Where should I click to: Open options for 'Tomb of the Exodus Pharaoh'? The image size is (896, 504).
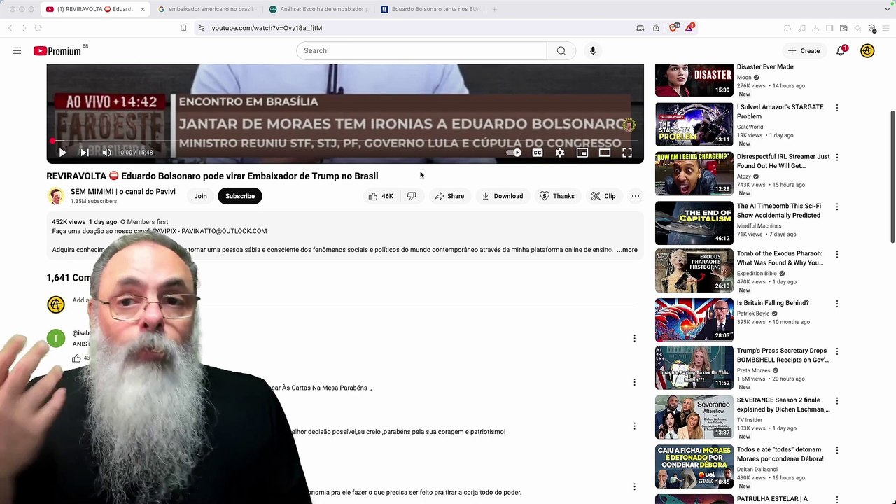[836, 255]
